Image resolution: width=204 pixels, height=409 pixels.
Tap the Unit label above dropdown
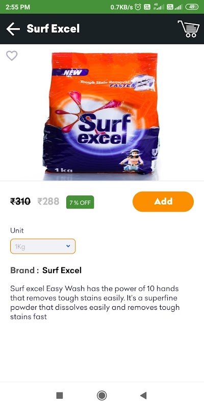pyautogui.click(x=17, y=231)
